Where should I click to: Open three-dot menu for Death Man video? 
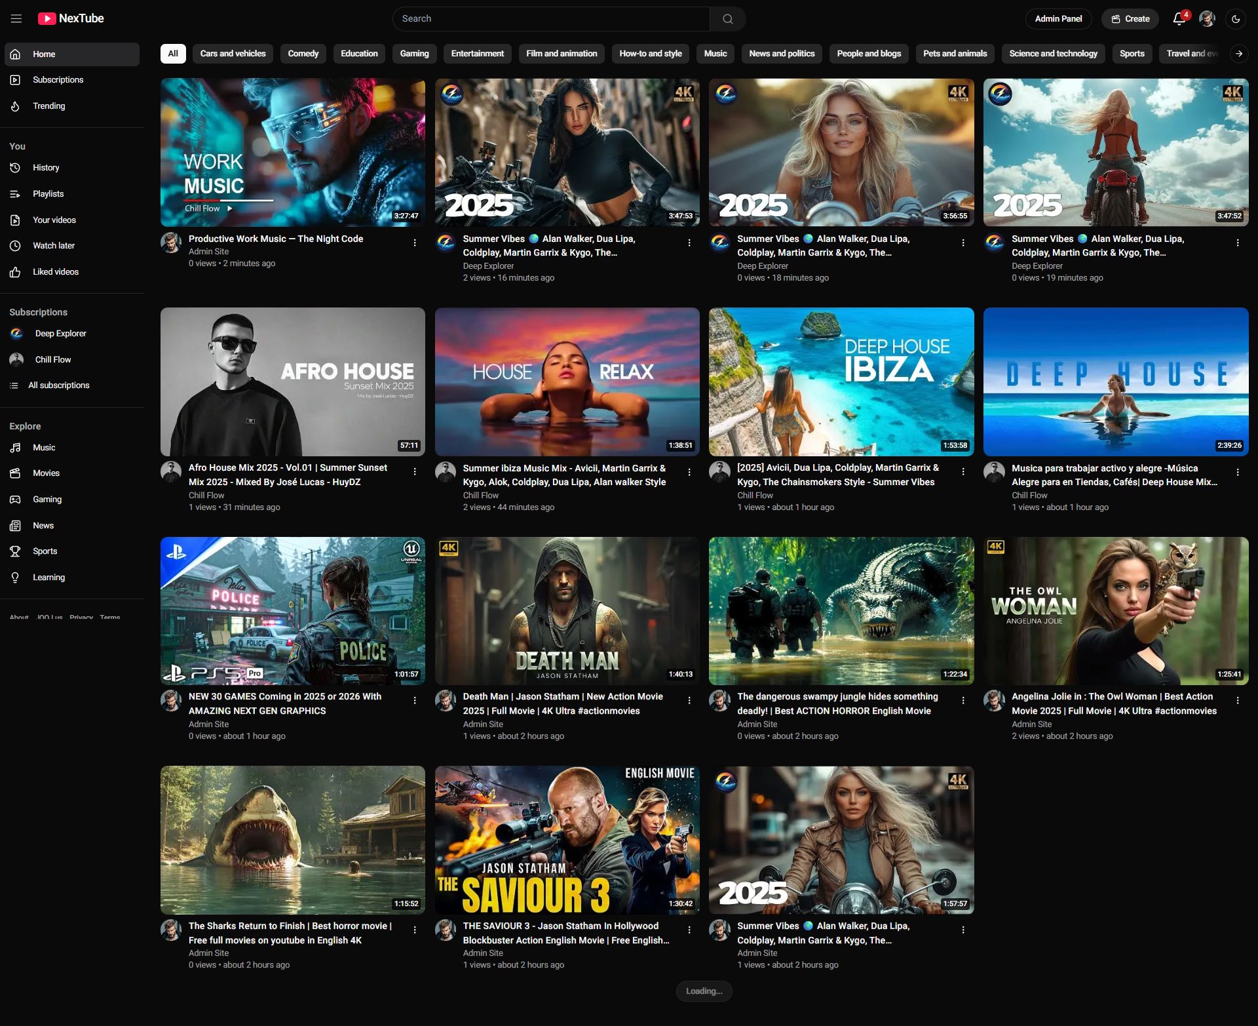[689, 700]
